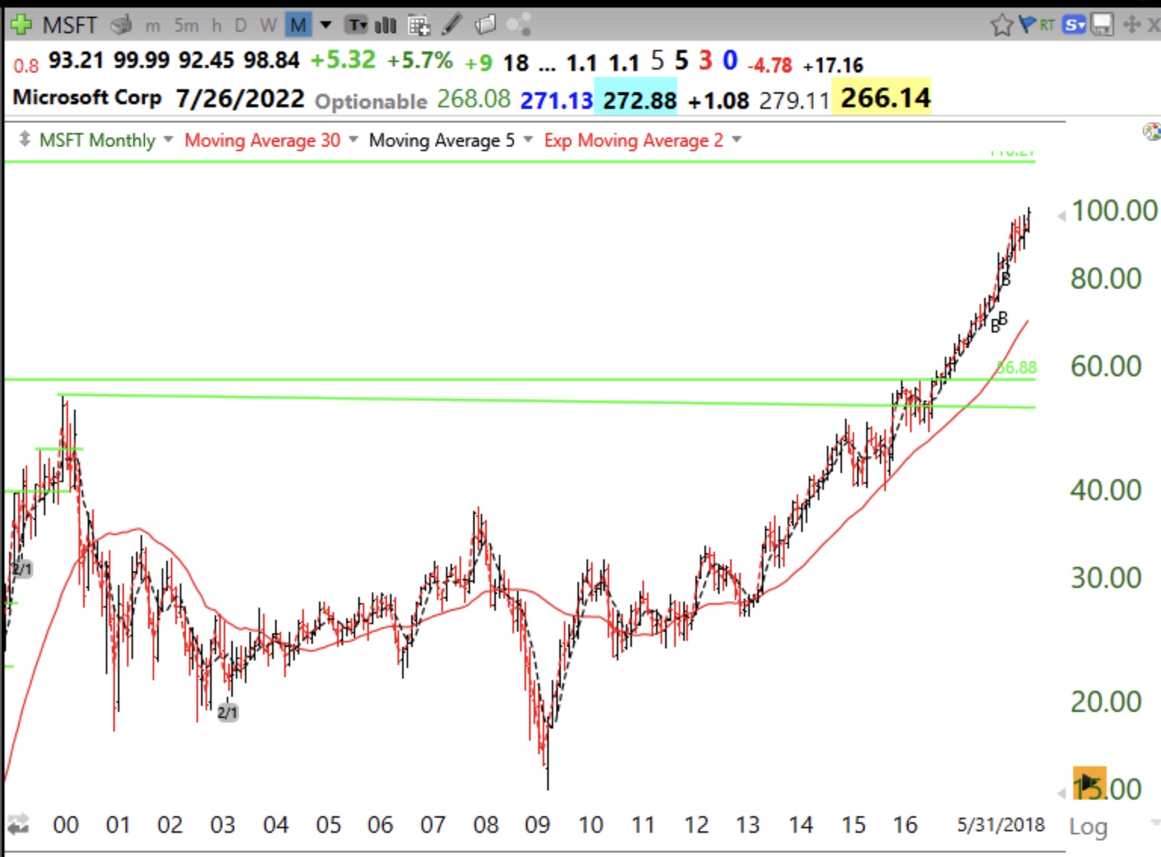
Task: Click the share dots icon
Action: click(519, 25)
